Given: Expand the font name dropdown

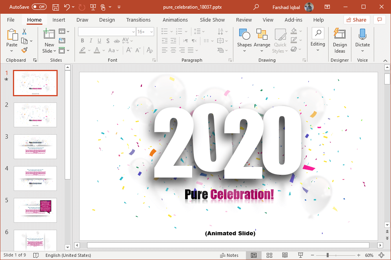Looking at the screenshot, I should [x=133, y=32].
